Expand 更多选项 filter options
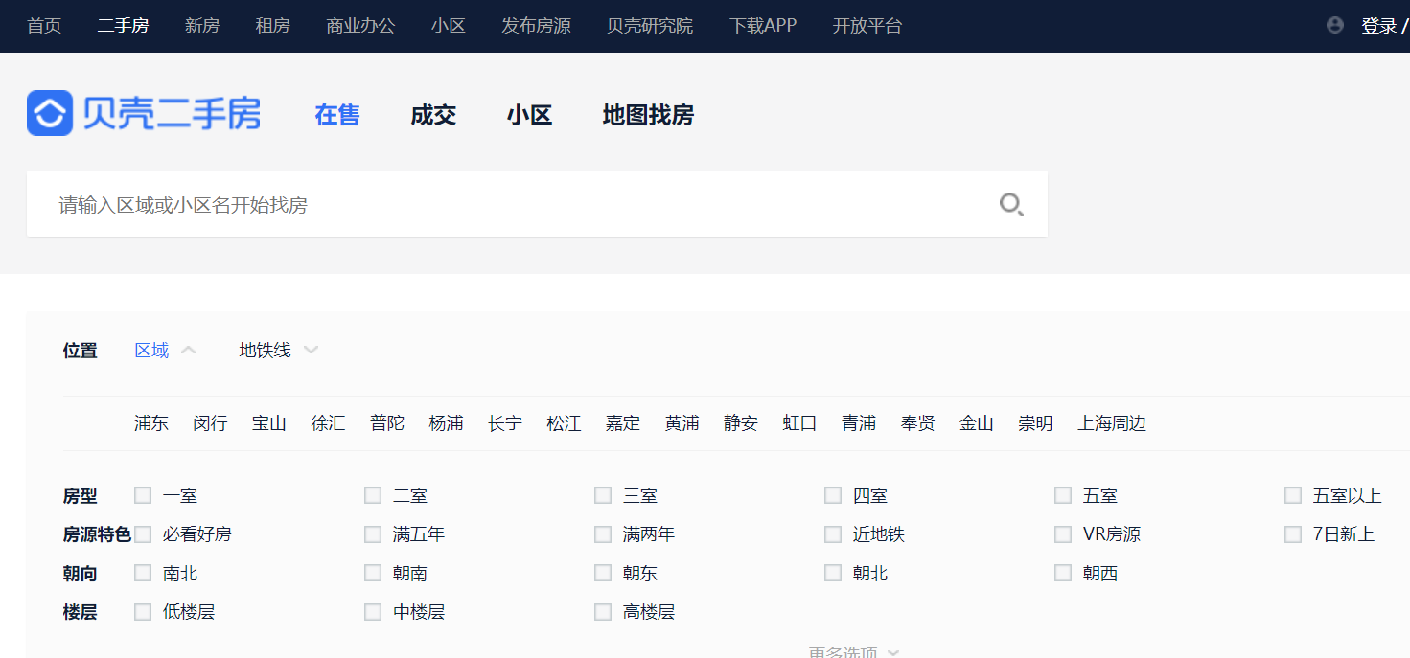 tap(853, 652)
